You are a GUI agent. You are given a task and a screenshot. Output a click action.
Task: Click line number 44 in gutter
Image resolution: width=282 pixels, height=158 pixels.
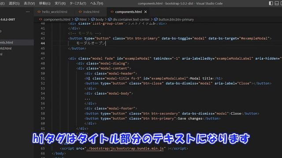[43, 43]
